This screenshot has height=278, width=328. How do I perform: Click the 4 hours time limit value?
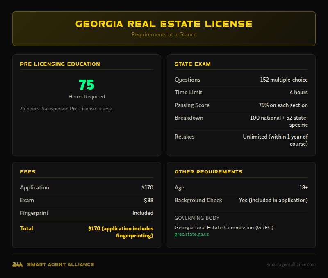click(298, 92)
